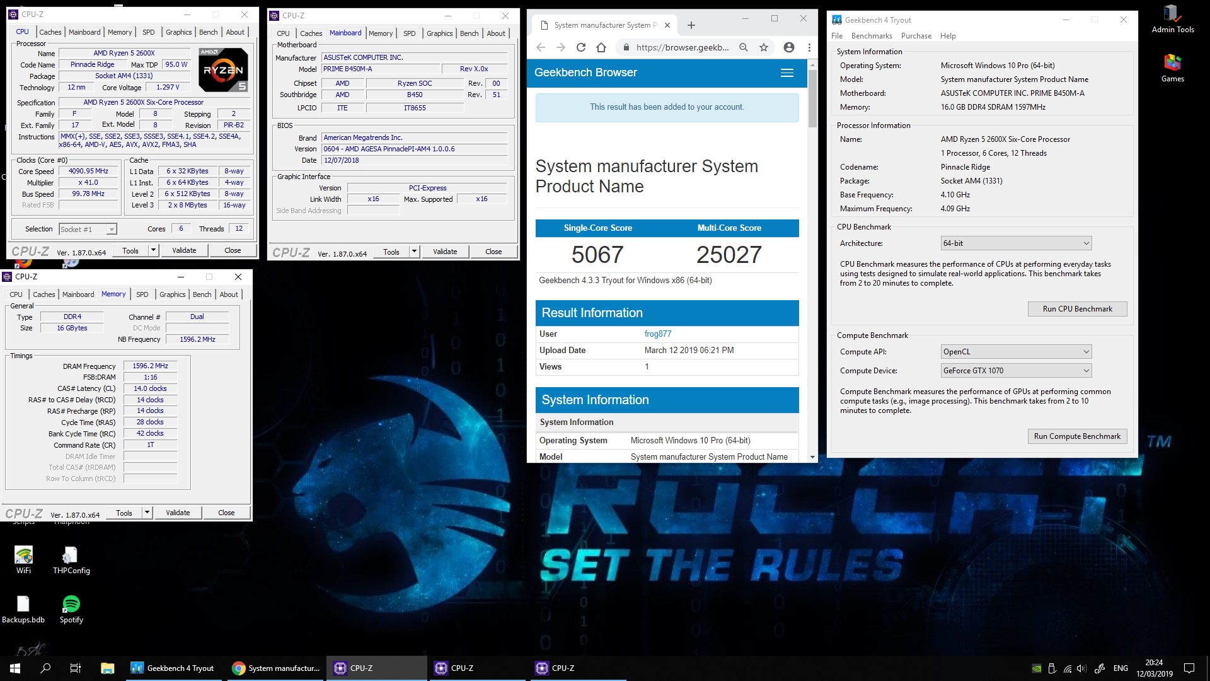This screenshot has width=1210, height=681.
Task: Go to the browser home page icon
Action: coord(601,47)
